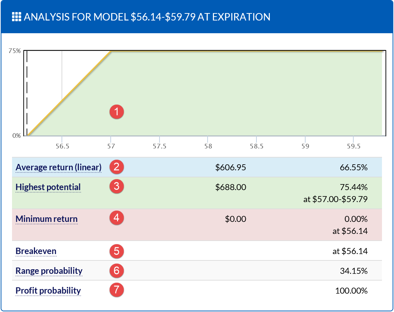Click marker 7 beside Profit probability
This screenshot has width=394, height=312.
click(116, 290)
